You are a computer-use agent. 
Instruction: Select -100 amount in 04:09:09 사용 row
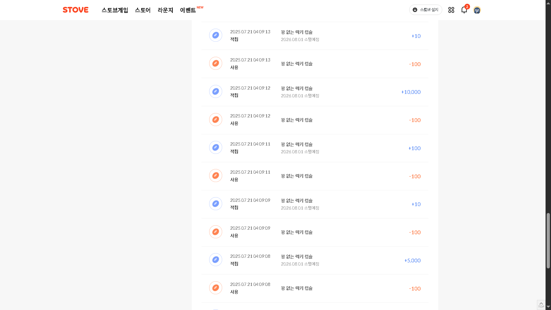click(415, 232)
